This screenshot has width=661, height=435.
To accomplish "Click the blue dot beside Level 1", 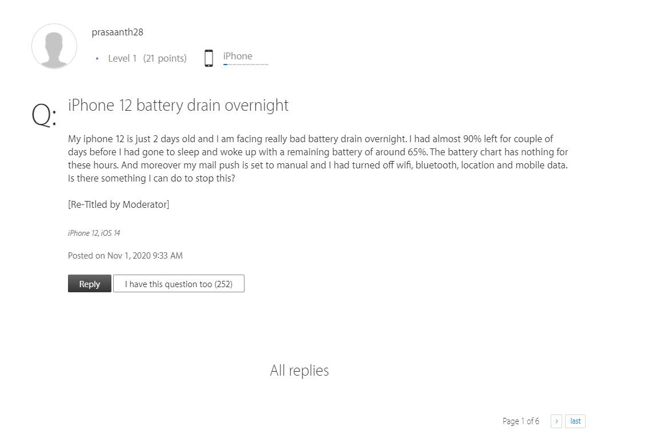I will point(97,58).
